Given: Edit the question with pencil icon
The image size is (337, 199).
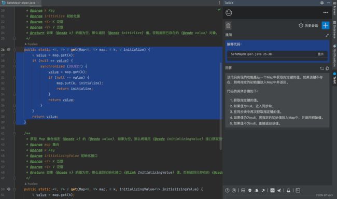Looking at the screenshot, I should [327, 35].
